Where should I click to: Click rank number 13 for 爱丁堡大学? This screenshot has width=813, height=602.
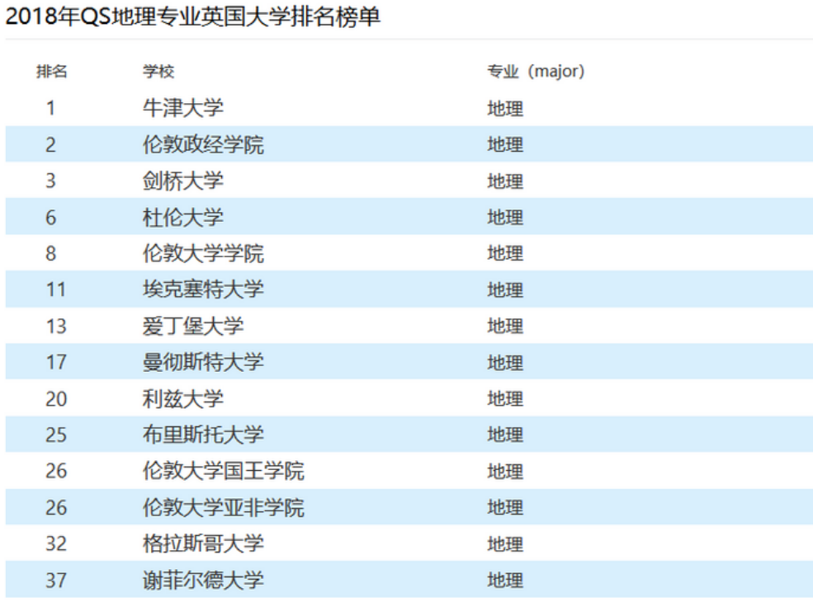coord(56,326)
